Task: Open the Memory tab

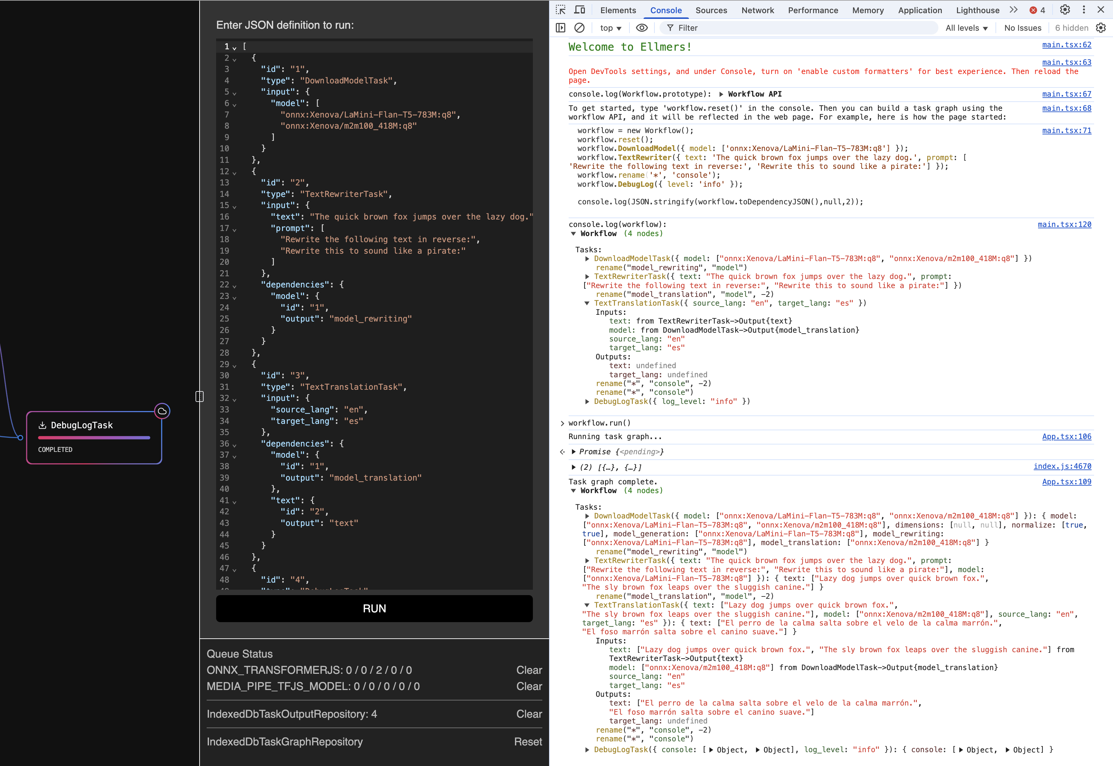Action: [x=868, y=10]
